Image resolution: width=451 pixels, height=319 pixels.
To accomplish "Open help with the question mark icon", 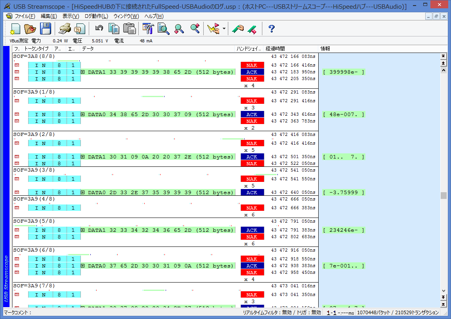I will 271,29.
